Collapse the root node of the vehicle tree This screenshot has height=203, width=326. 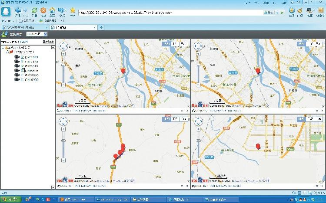3,48
